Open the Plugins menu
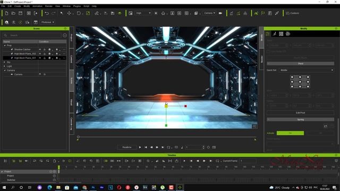 (76, 6)
